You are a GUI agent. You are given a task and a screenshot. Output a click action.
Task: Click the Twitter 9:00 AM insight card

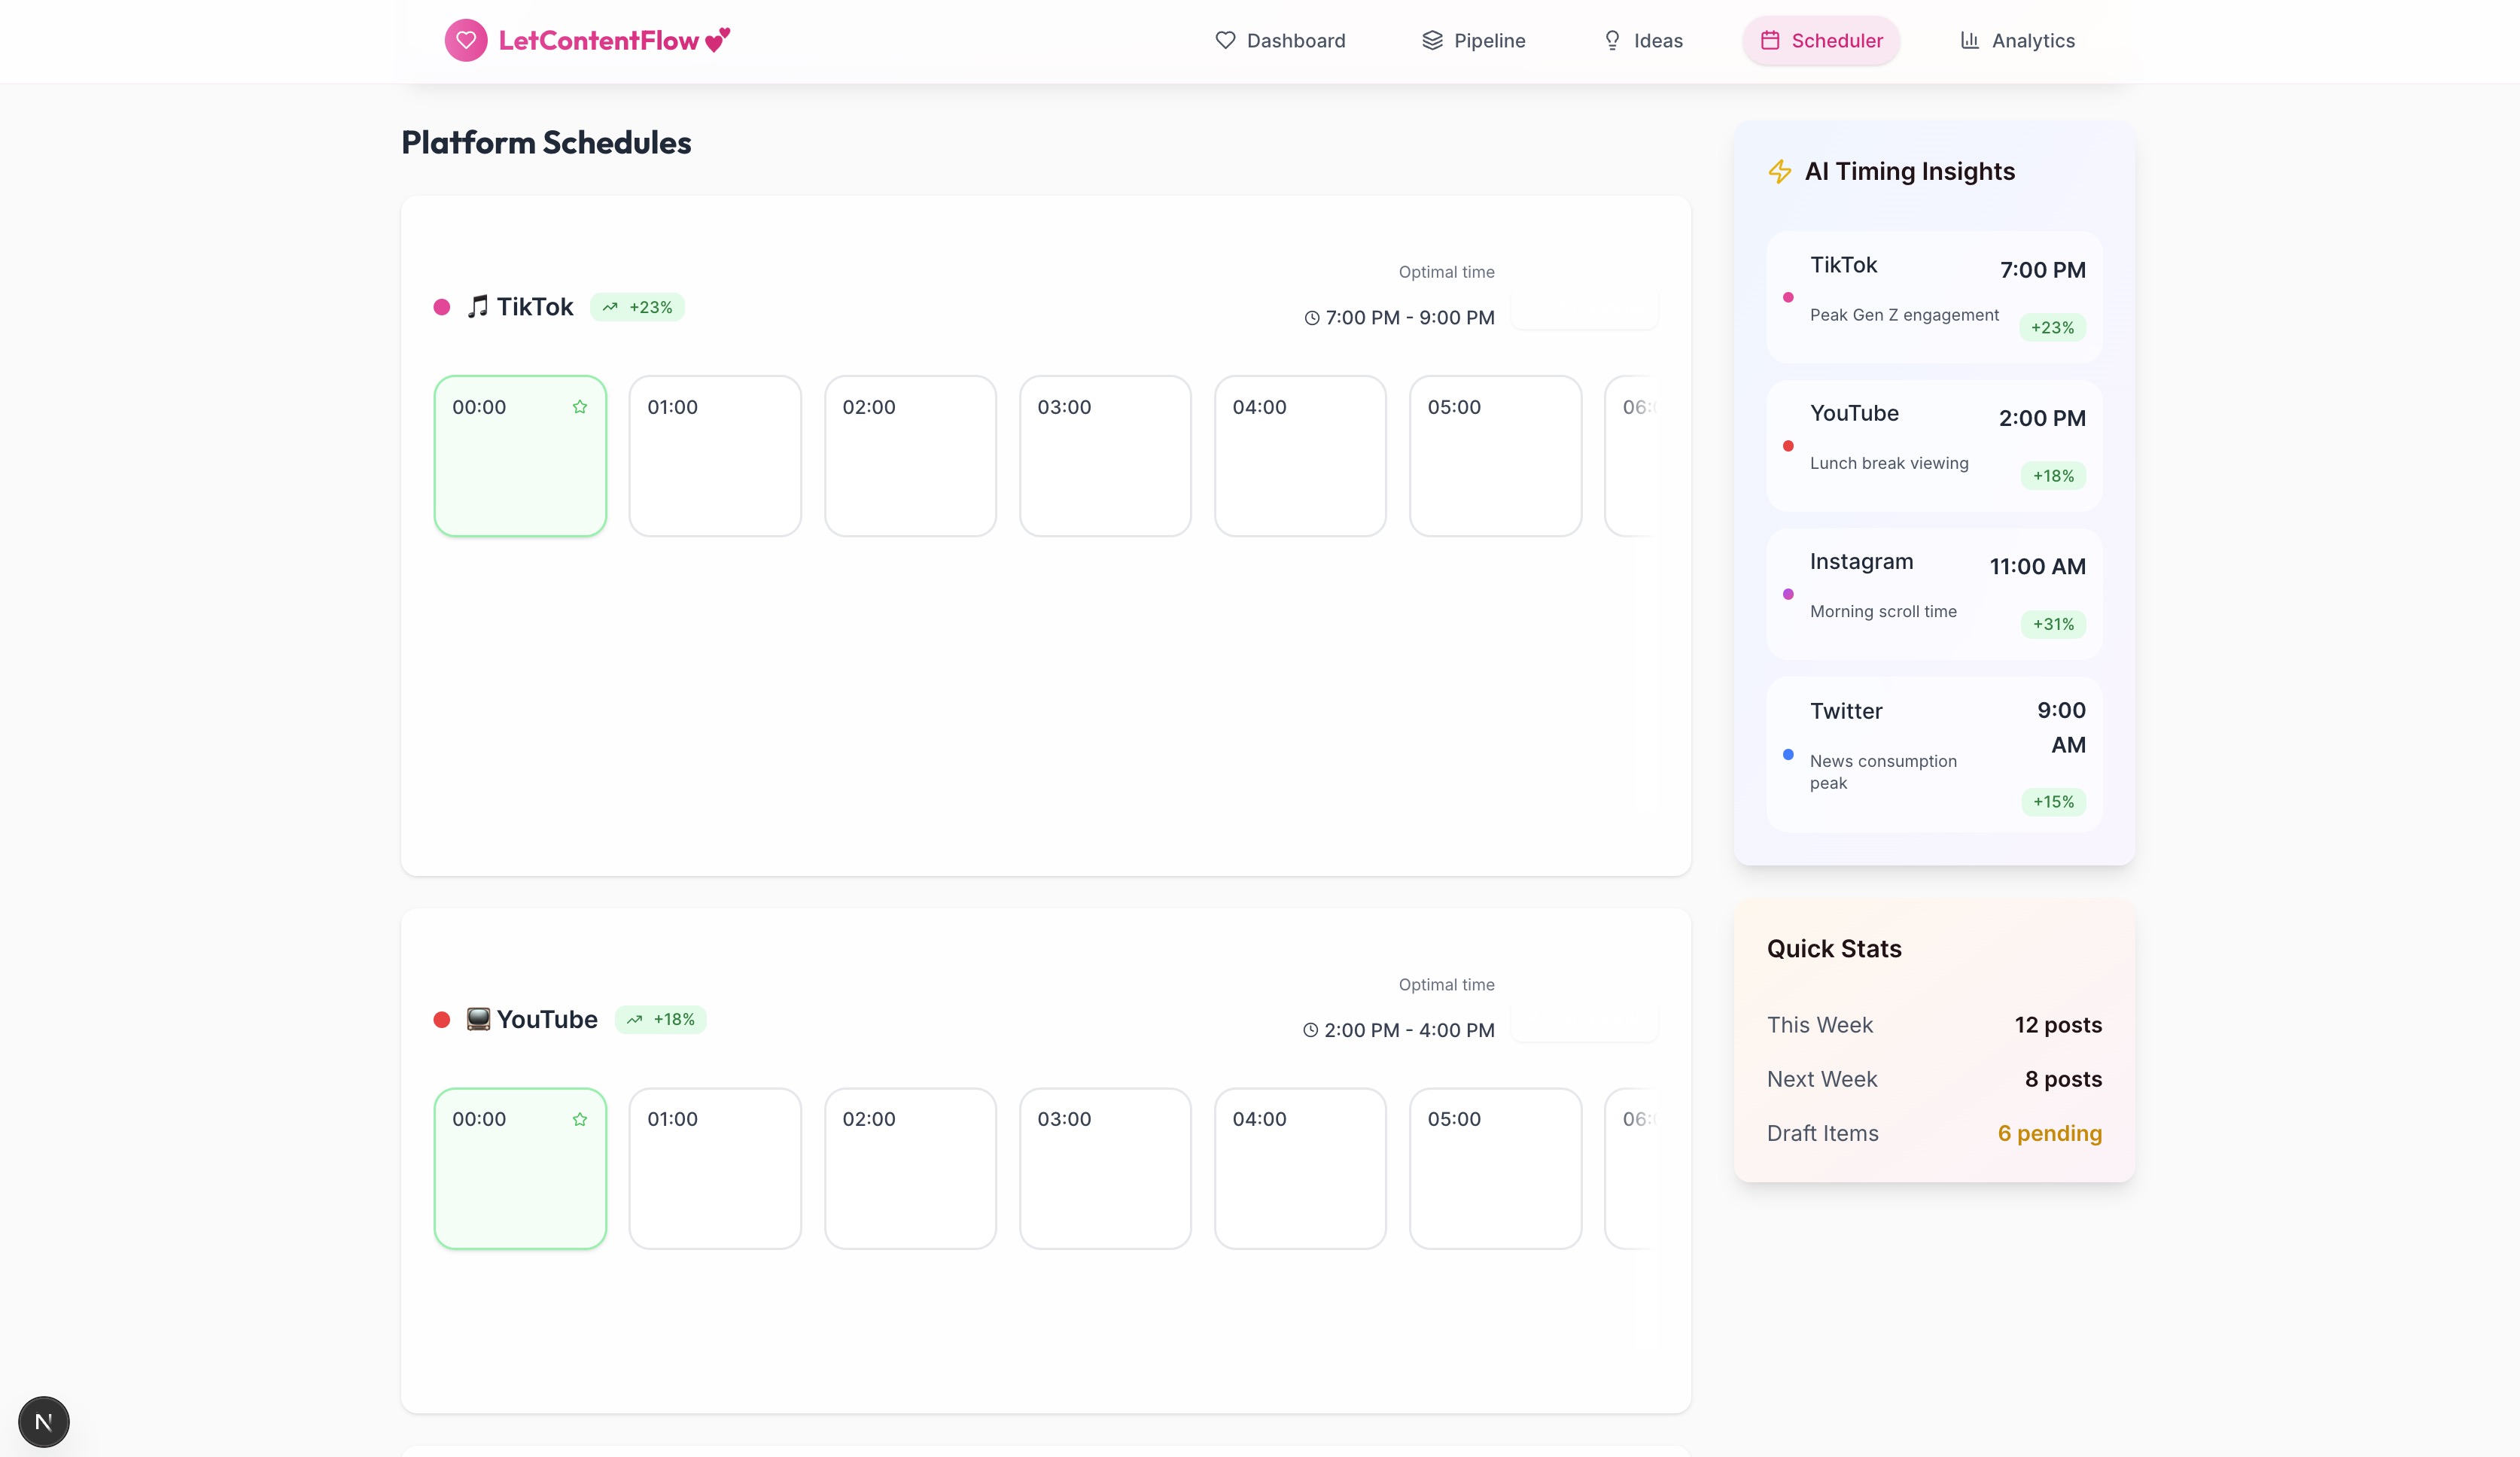coord(1933,754)
